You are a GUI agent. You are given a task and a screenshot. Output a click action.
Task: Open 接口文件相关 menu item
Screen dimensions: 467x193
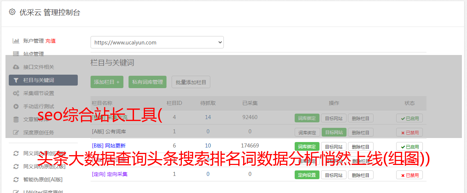coord(39,67)
